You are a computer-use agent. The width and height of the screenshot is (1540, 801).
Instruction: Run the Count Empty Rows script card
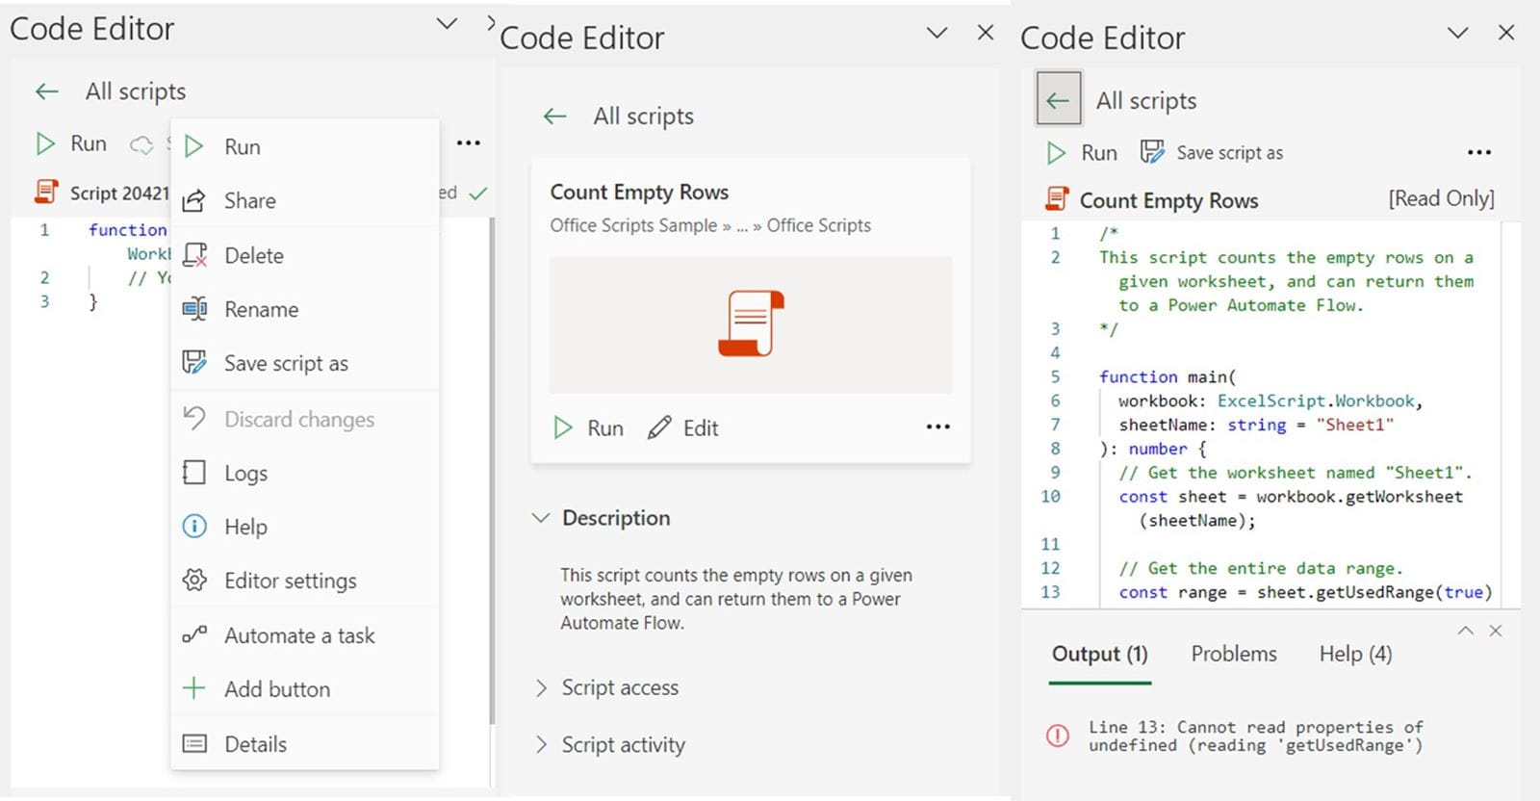[x=589, y=428]
